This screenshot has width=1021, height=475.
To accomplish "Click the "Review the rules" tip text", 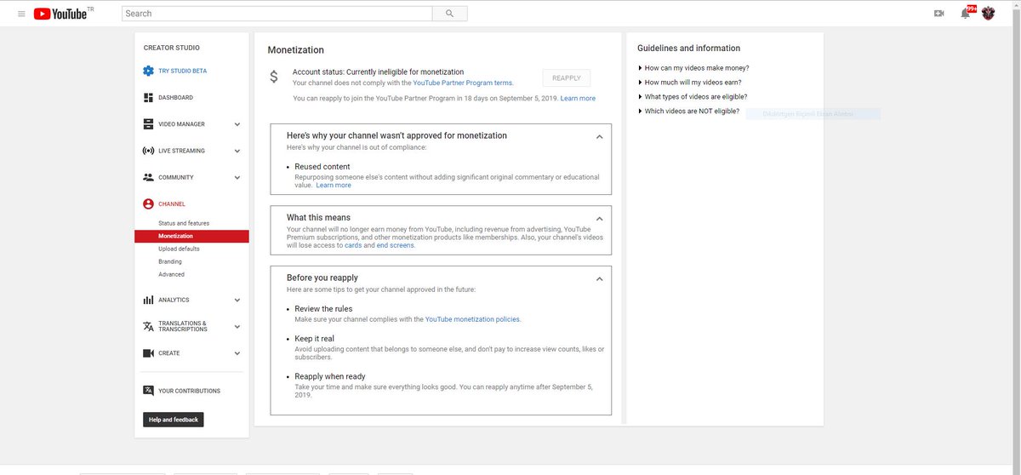I will pyautogui.click(x=323, y=309).
